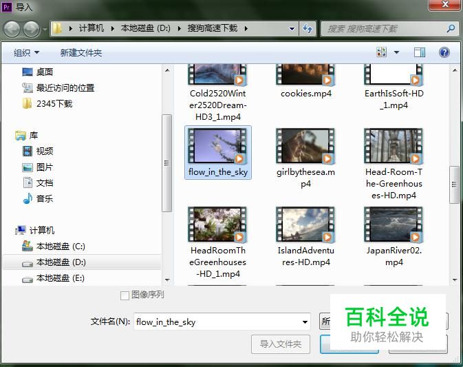Click the refresh icon next to address bar
This screenshot has width=463, height=367.
pyautogui.click(x=308, y=29)
